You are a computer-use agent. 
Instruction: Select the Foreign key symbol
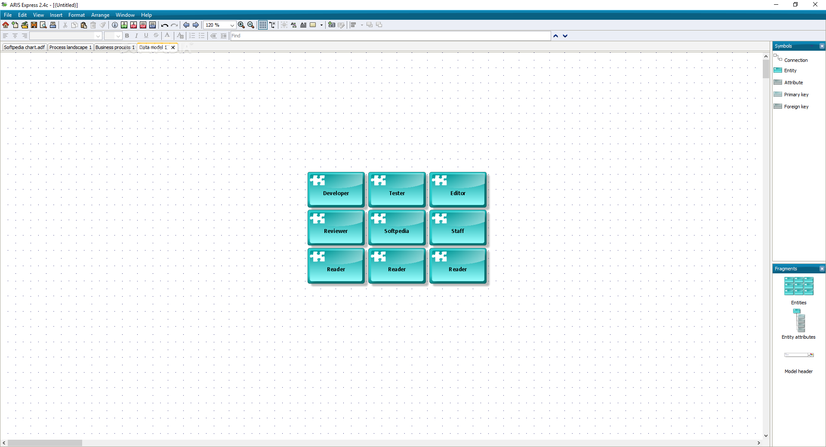point(791,107)
